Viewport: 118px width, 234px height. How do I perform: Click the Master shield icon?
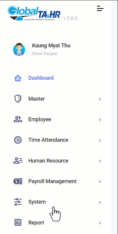(18, 99)
